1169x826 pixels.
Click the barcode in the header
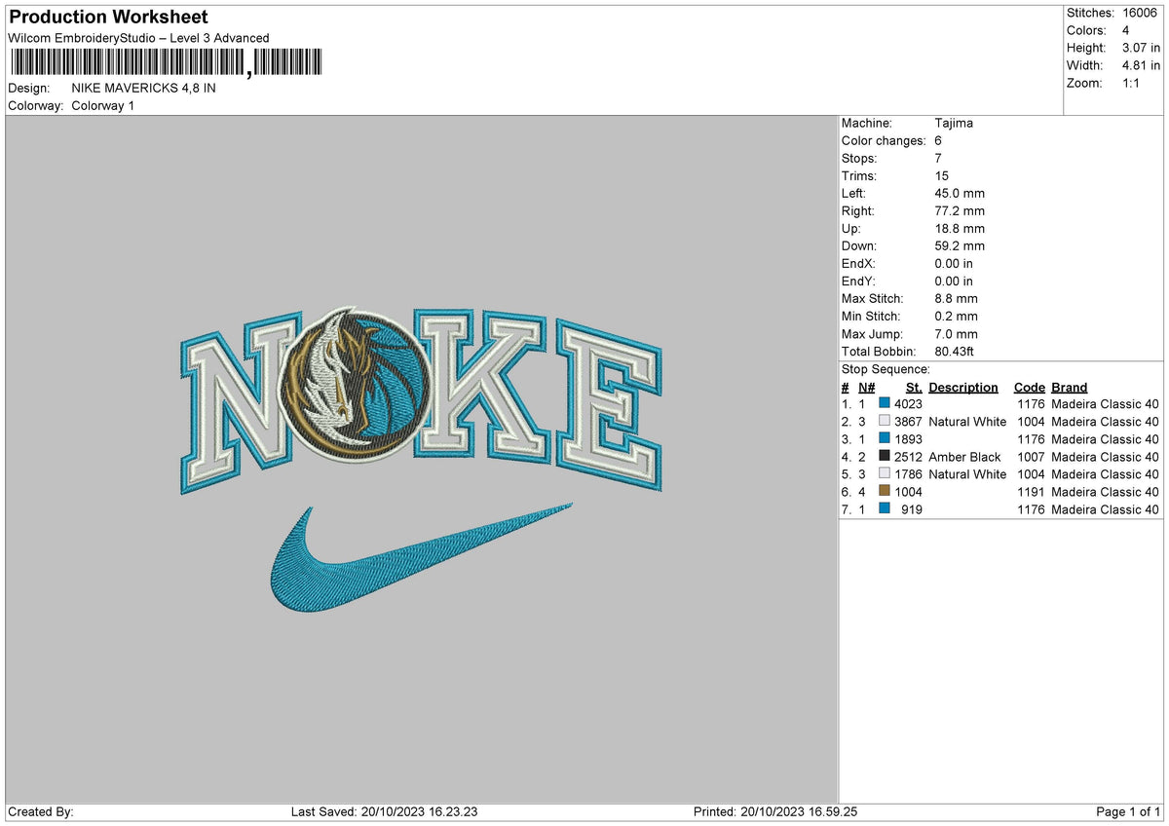[165, 64]
